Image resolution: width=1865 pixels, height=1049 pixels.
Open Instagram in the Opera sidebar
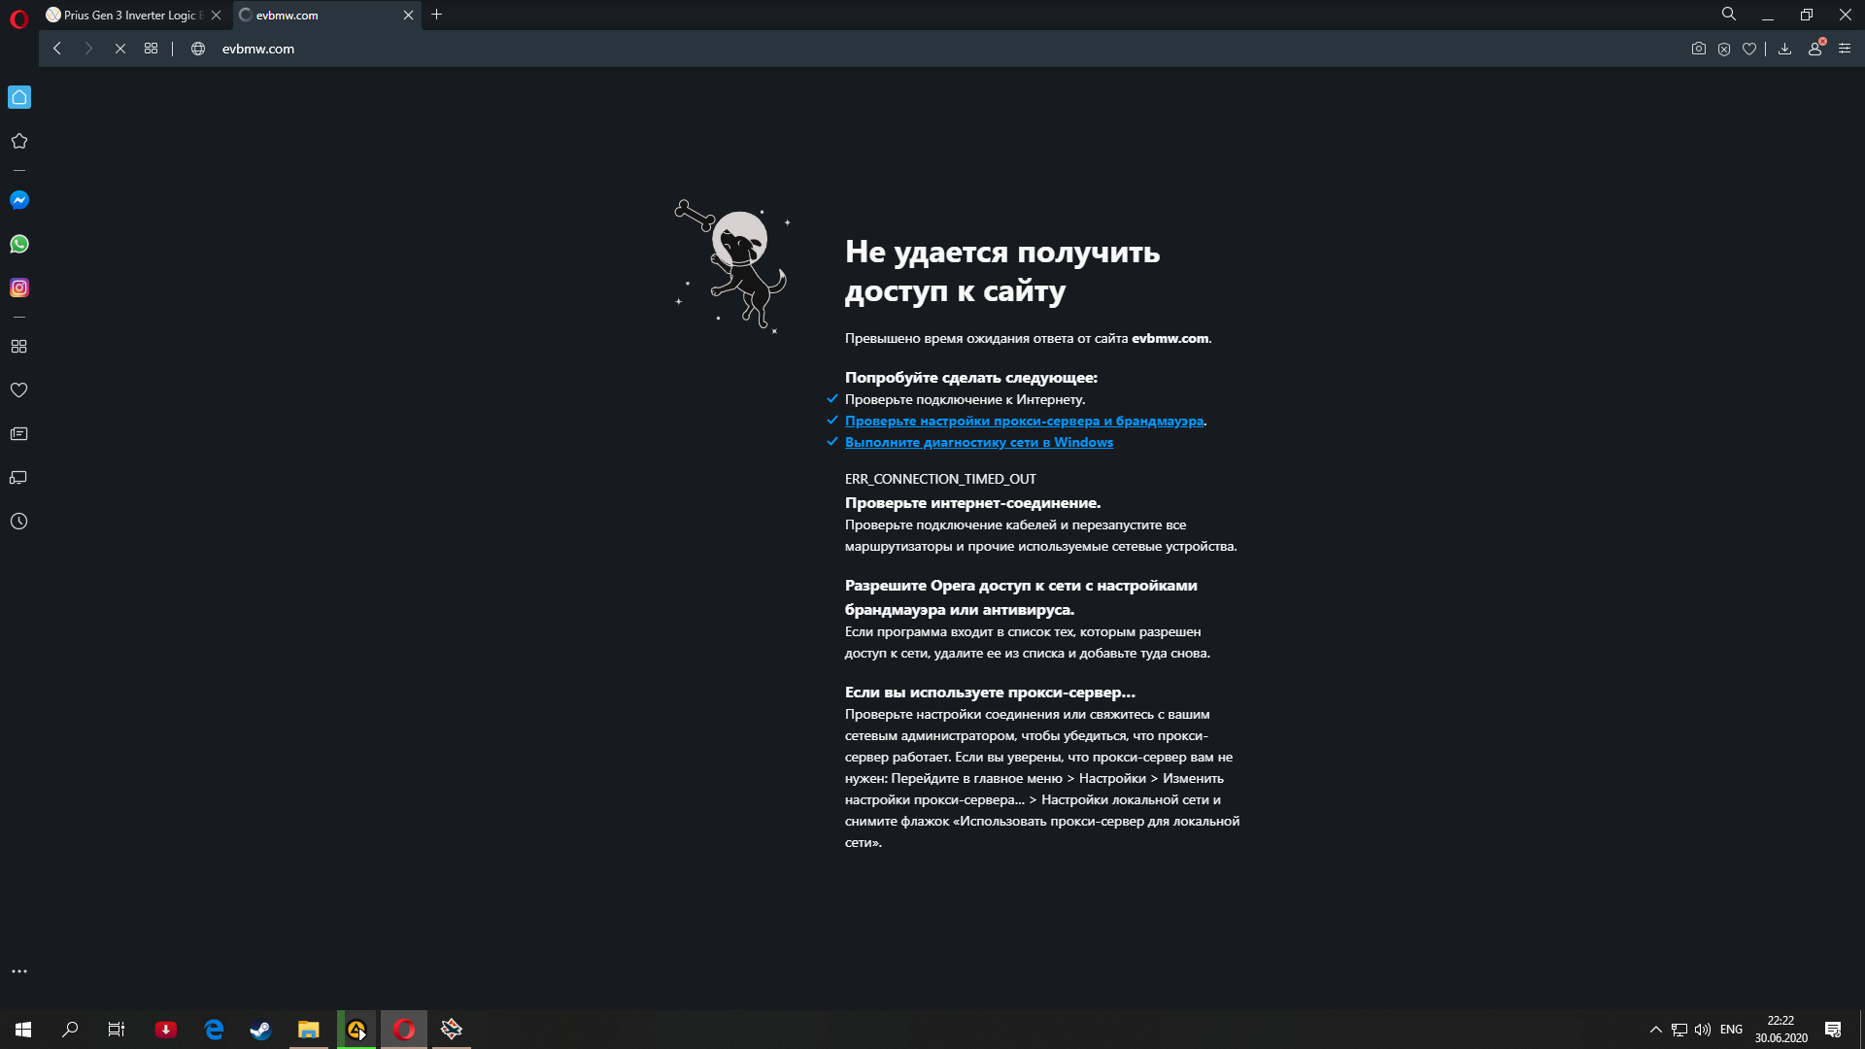pyautogui.click(x=19, y=288)
